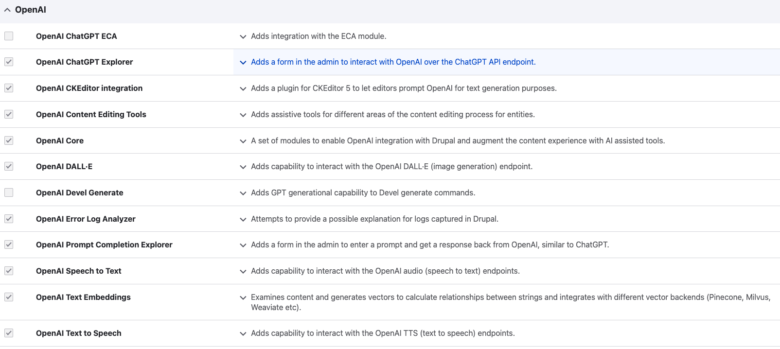Toggle the OpenAI Text to Speech checkbox
The width and height of the screenshot is (780, 349).
[9, 333]
